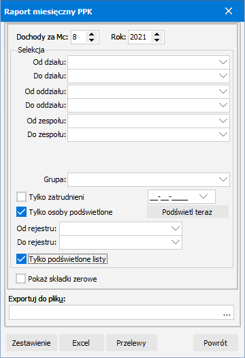Uncheck Tylko osoby podświetlone
245x358 pixels.
click(x=21, y=212)
